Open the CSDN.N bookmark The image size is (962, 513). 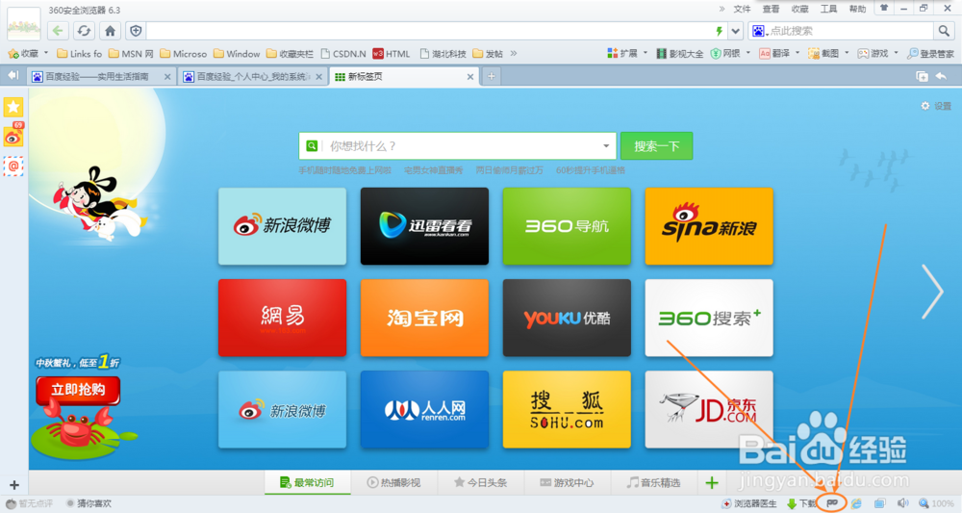pos(343,53)
